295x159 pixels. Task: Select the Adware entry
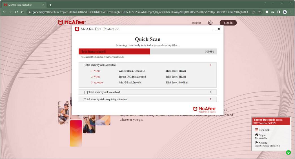tap(97, 83)
